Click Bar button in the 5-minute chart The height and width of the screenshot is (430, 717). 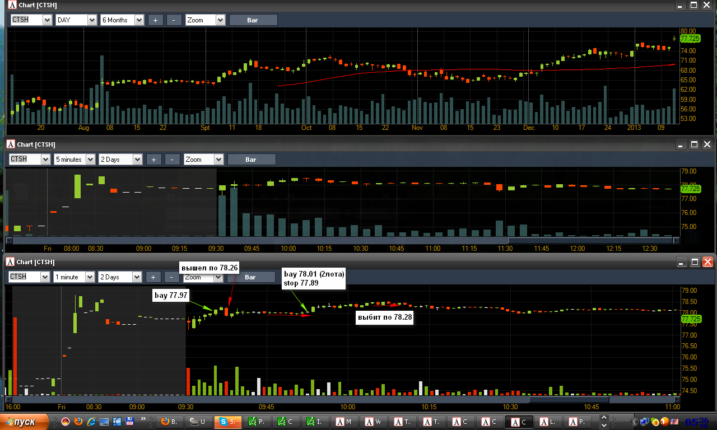point(251,159)
